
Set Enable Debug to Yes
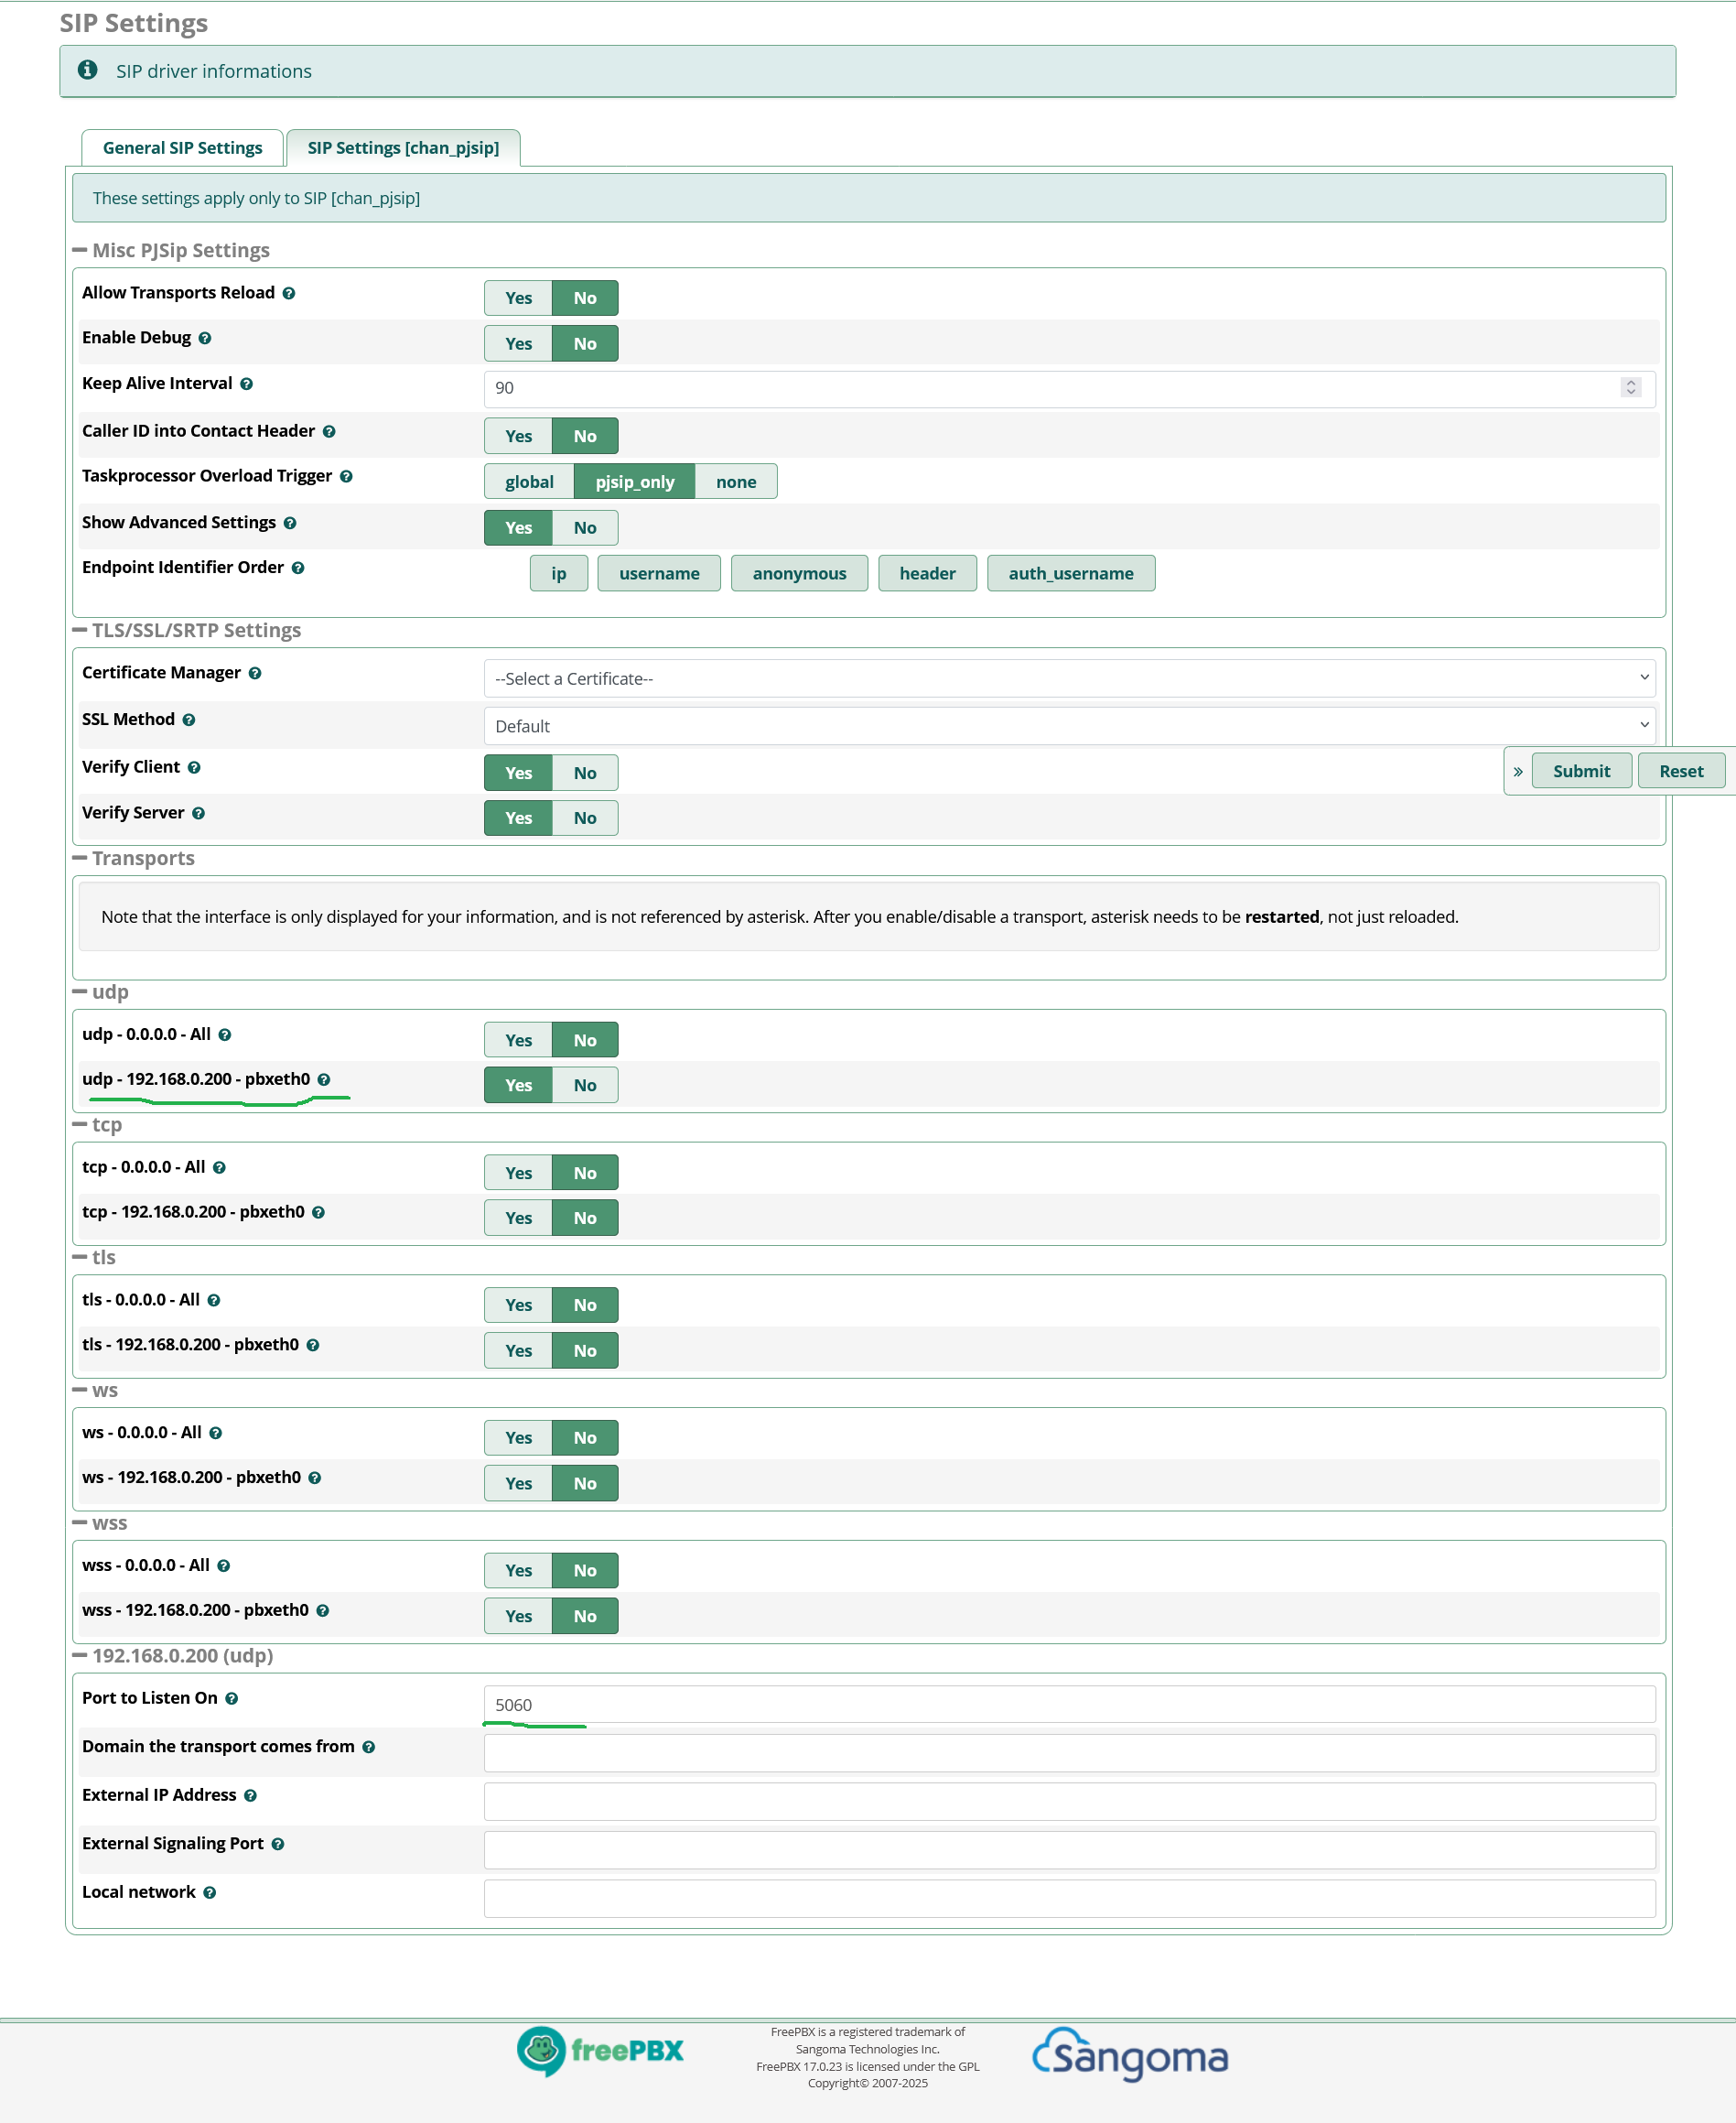click(x=518, y=343)
